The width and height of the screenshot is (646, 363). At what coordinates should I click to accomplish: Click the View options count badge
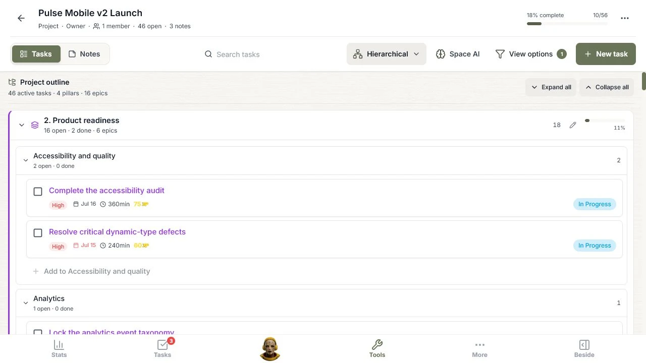(562, 54)
